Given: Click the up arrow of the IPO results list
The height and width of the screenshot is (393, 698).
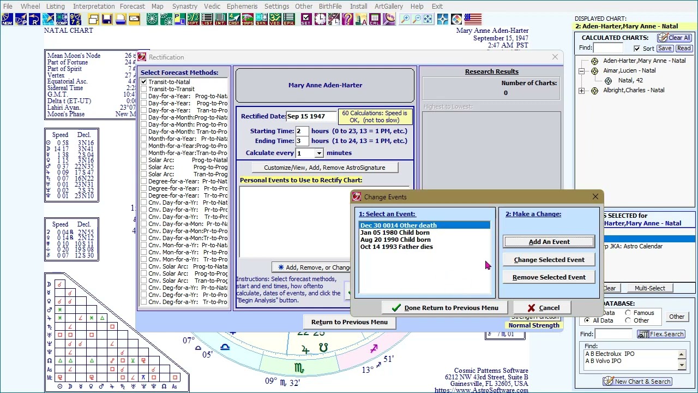Looking at the screenshot, I should click(x=682, y=354).
